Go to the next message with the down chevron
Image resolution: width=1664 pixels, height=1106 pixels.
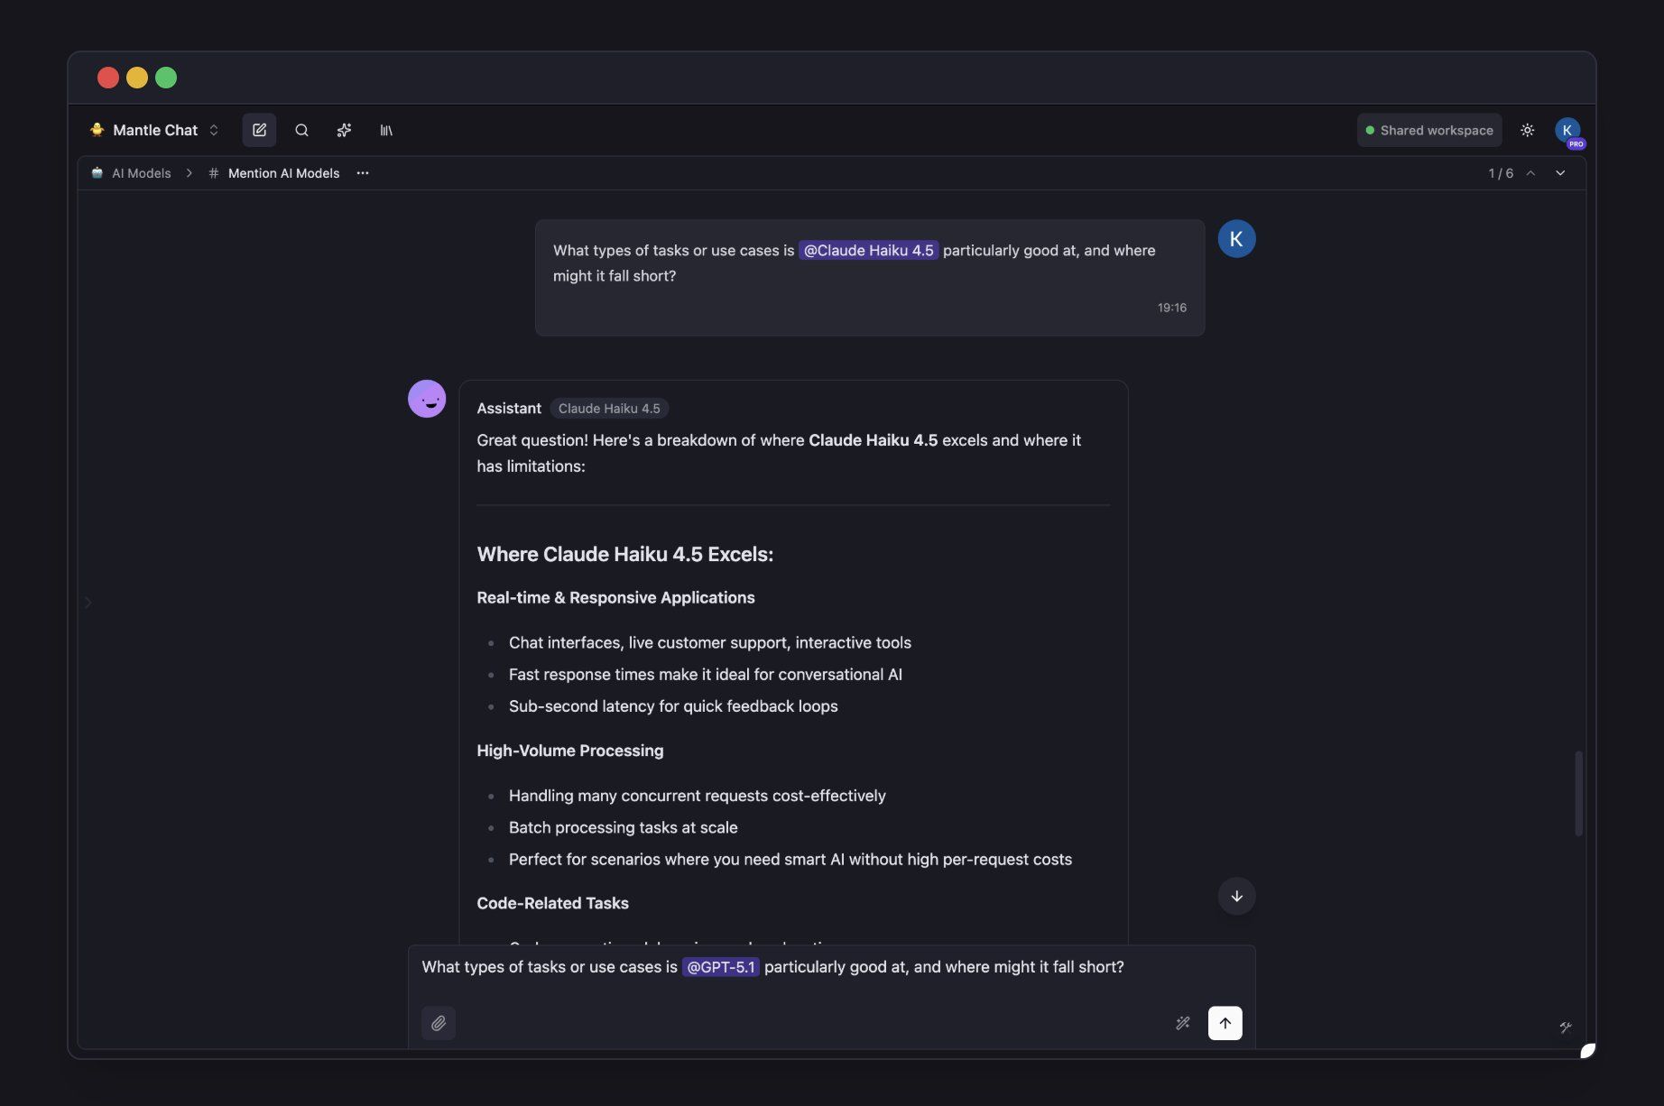pyautogui.click(x=1560, y=173)
